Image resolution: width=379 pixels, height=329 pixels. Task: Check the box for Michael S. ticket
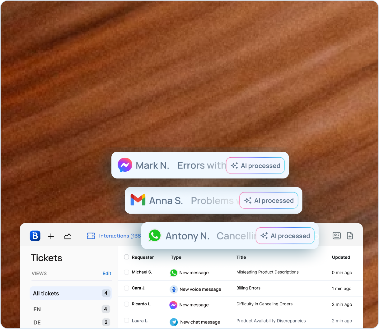click(126, 272)
